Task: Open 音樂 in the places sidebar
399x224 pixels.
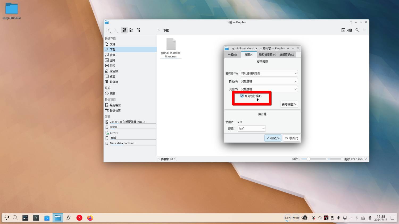Action: [130, 55]
